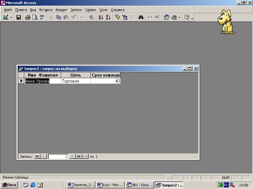The image size is (253, 189).
Task: Click the Торговля cell
Action: [x=76, y=81]
